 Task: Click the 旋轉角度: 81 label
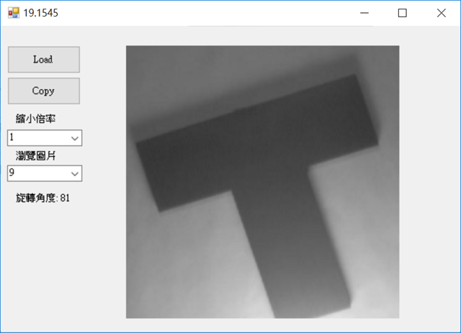click(x=43, y=199)
